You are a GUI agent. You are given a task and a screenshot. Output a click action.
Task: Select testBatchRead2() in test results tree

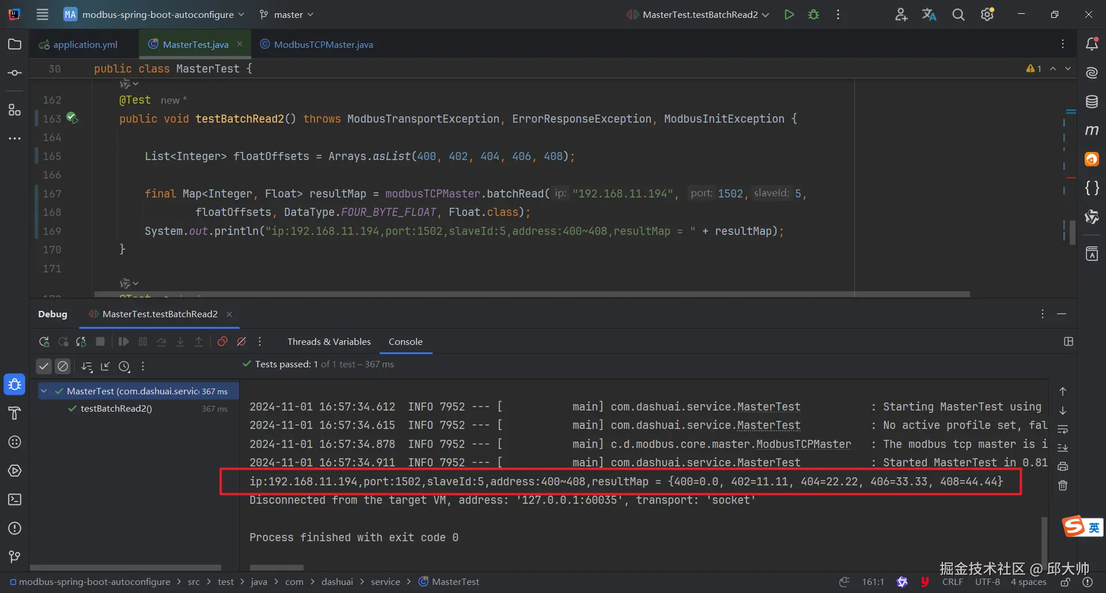[x=116, y=409]
